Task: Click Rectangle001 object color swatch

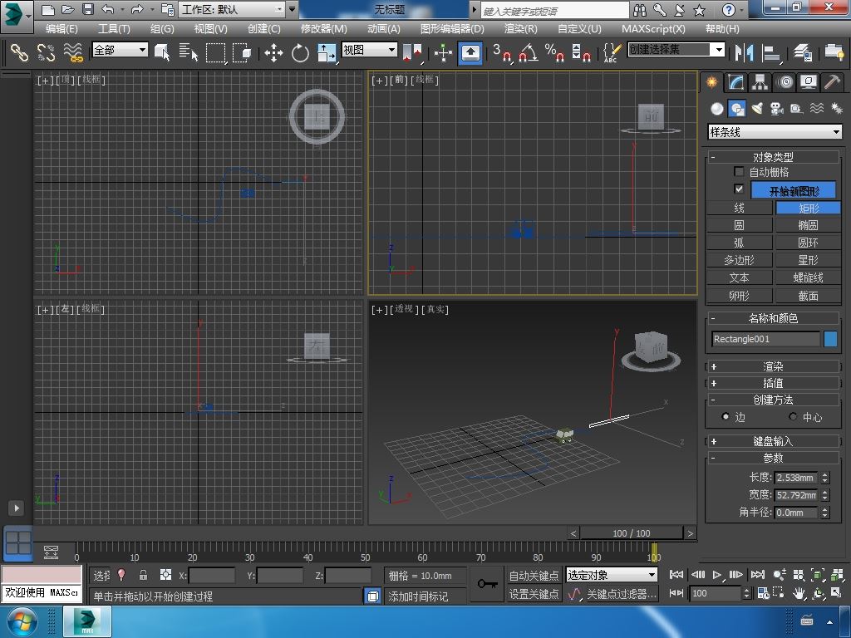Action: pos(830,339)
